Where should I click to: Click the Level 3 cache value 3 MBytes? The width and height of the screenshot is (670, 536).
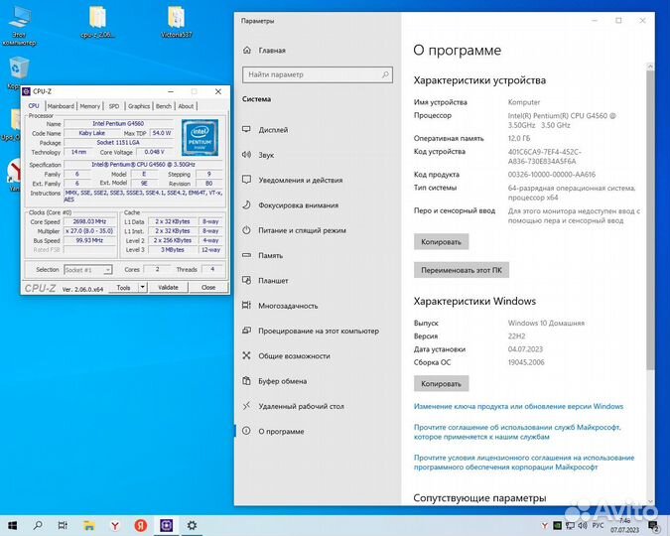(173, 249)
